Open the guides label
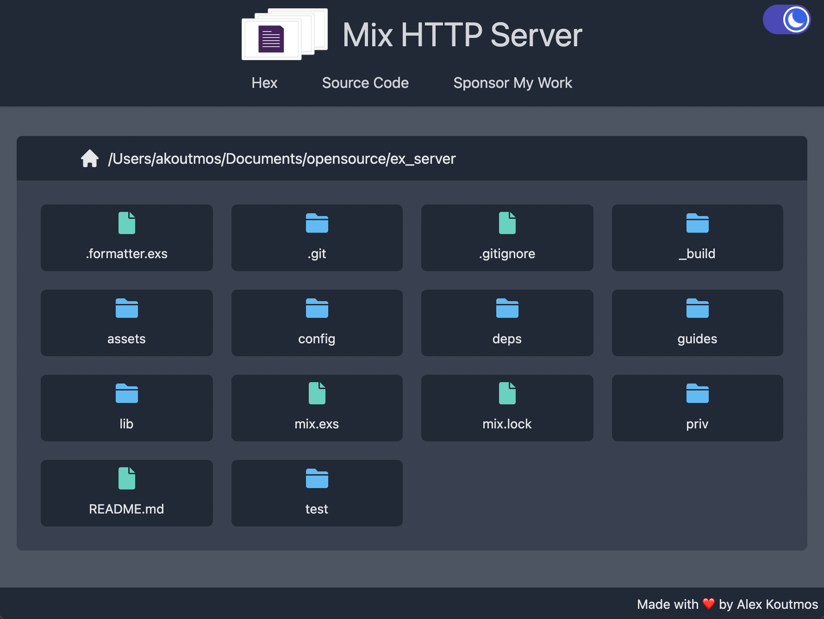 tap(698, 339)
